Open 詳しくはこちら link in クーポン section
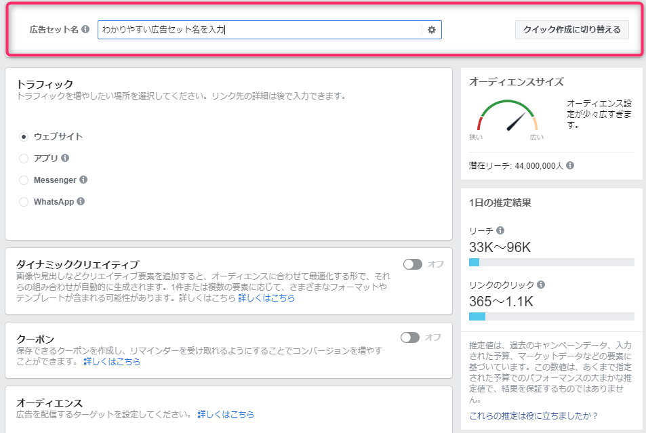This screenshot has height=433, width=646. pos(112,361)
